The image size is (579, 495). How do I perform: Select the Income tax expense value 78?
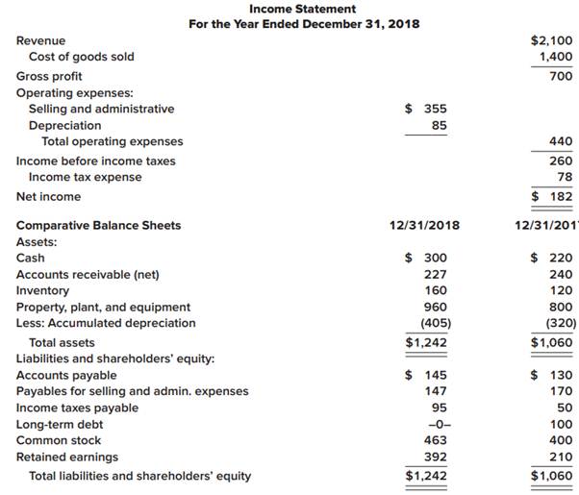564,177
